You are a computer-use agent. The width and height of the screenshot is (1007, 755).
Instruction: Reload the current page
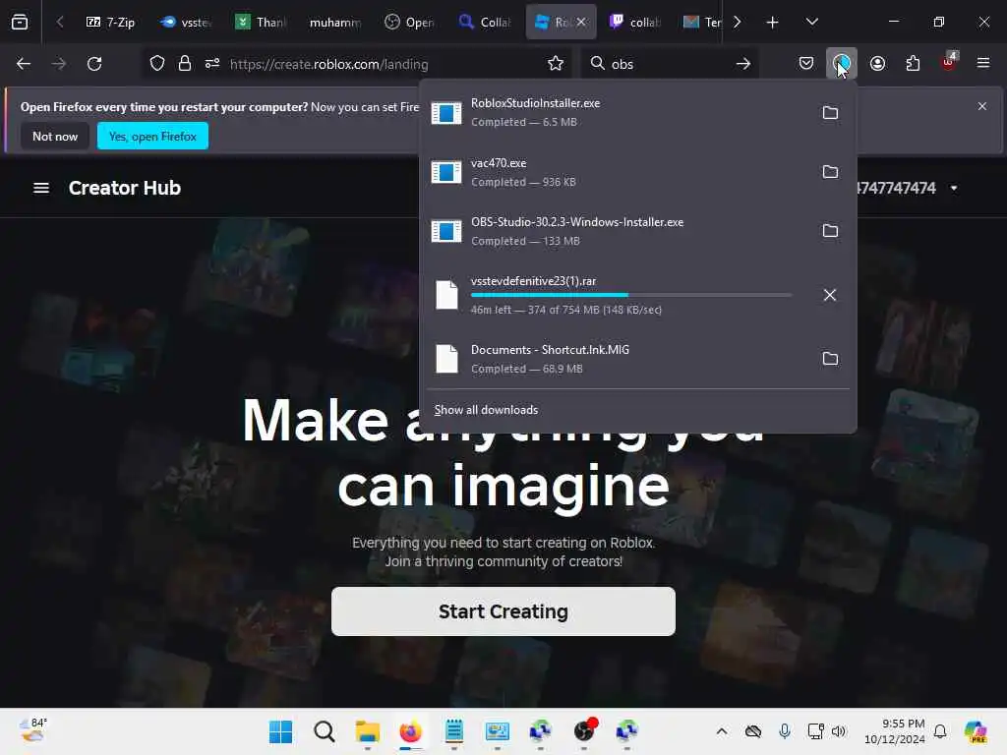coord(94,64)
